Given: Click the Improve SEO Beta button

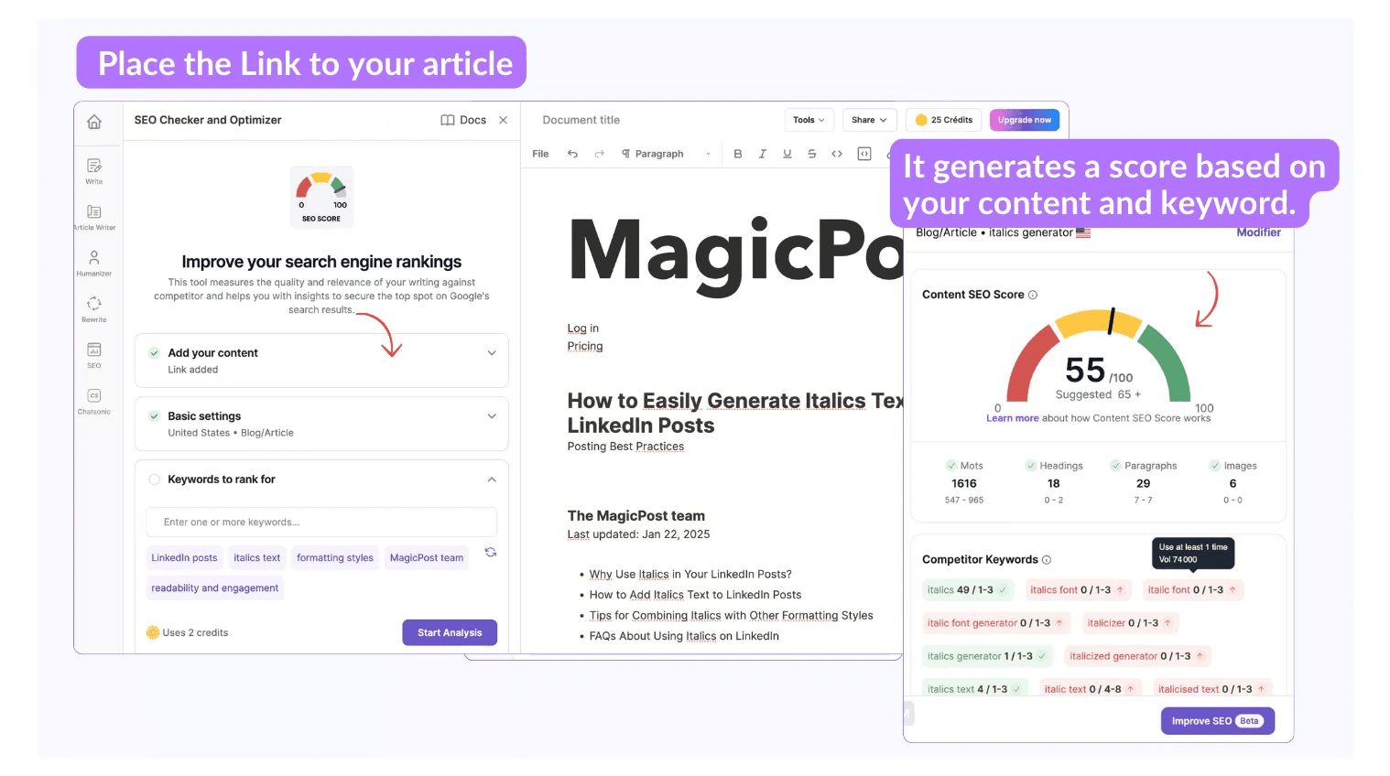Looking at the screenshot, I should point(1218,721).
